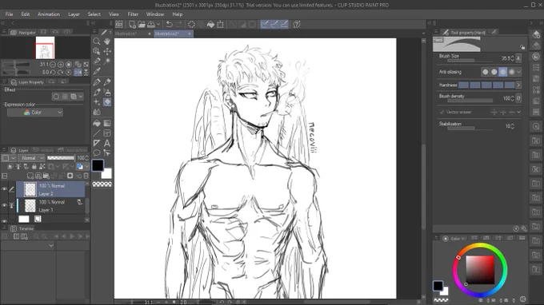Click the new layer folder icon
The height and width of the screenshot is (305, 544).
pyautogui.click(x=46, y=176)
